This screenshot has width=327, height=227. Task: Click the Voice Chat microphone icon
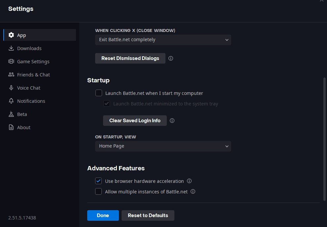(11, 88)
